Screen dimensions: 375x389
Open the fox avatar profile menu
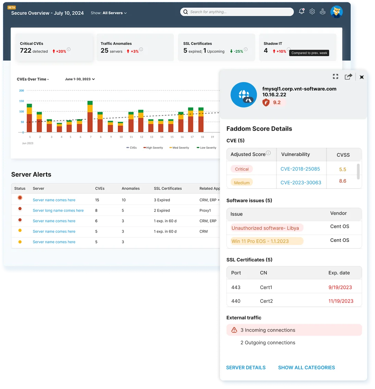tap(336, 12)
